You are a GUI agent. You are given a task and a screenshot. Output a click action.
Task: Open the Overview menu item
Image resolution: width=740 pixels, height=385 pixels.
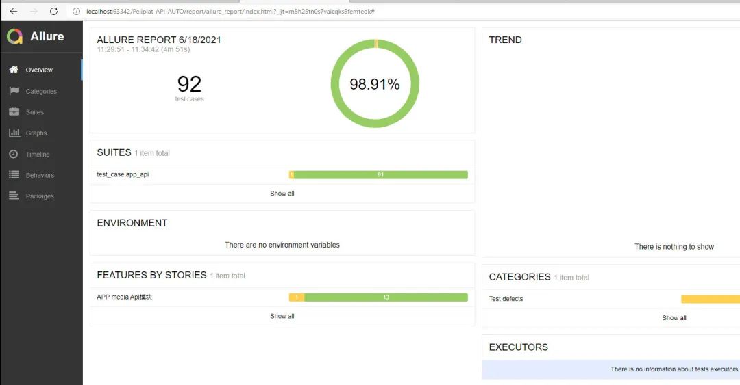pyautogui.click(x=42, y=70)
